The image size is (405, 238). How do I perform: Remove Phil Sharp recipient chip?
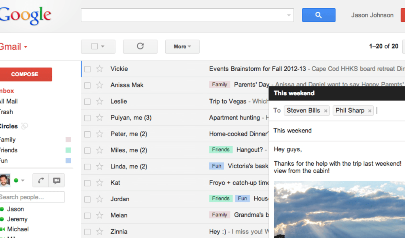click(x=369, y=111)
